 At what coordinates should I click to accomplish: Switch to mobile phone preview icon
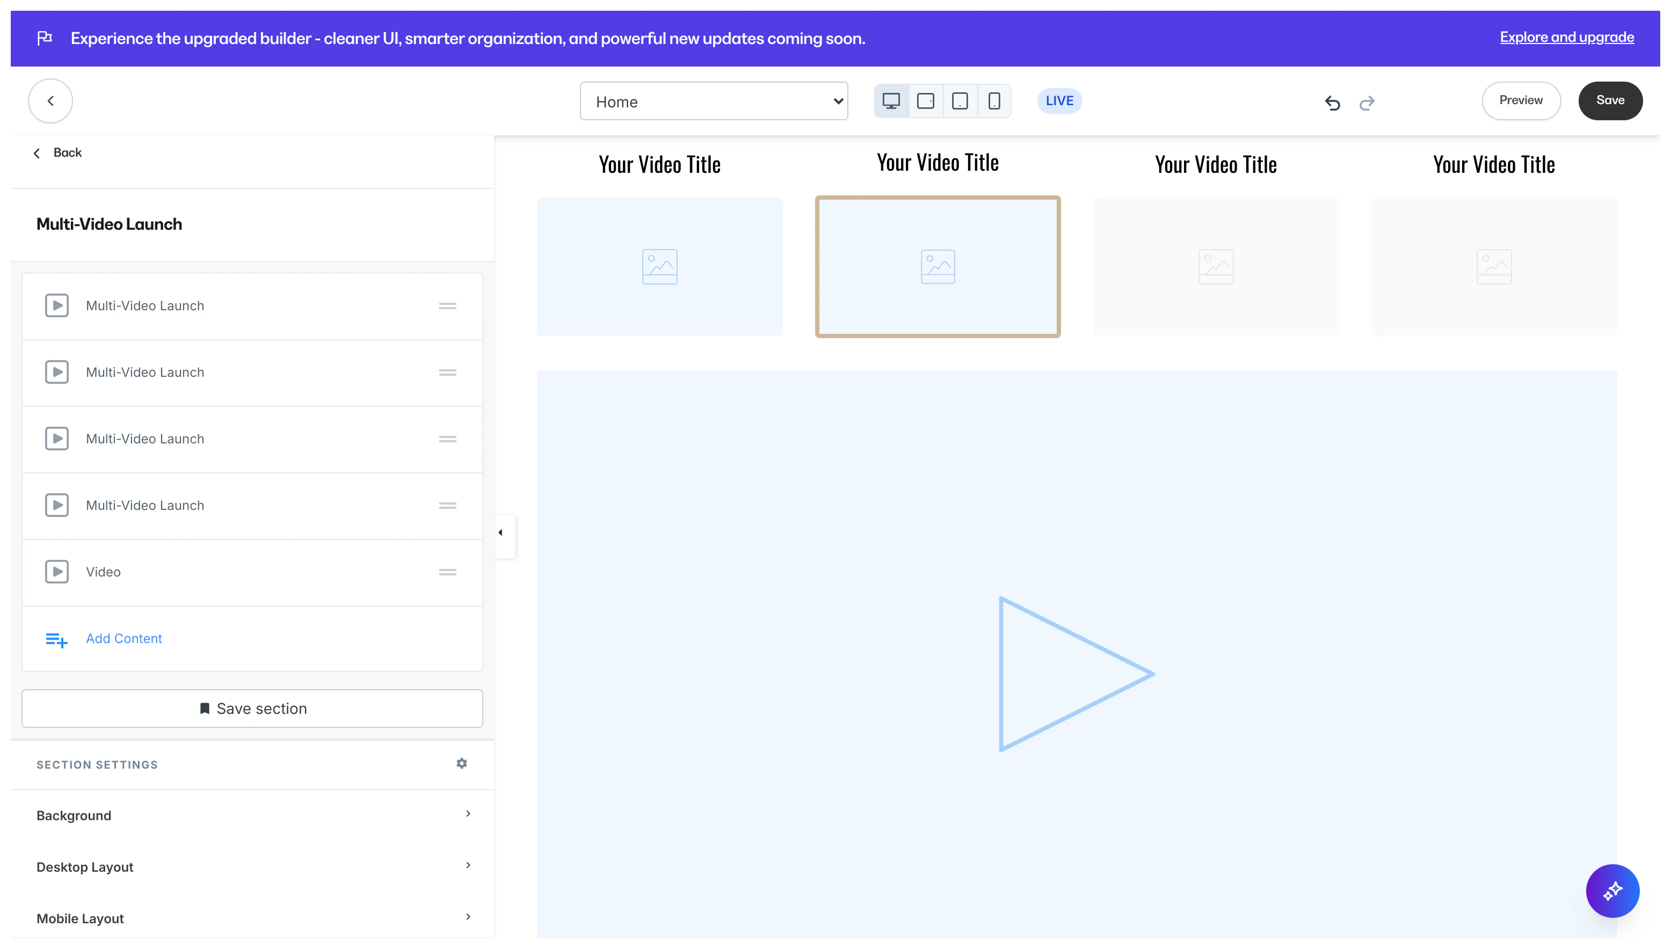click(993, 101)
